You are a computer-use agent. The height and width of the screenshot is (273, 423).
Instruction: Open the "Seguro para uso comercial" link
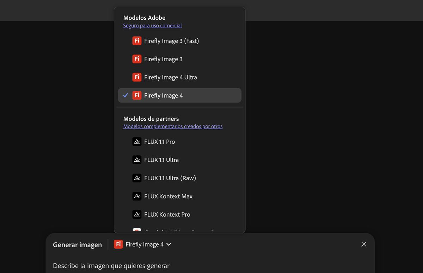[153, 26]
